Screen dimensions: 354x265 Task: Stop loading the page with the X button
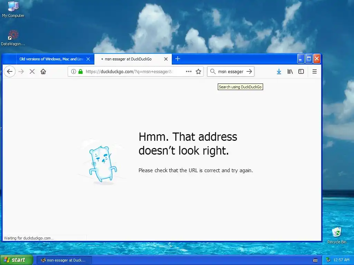(32, 72)
